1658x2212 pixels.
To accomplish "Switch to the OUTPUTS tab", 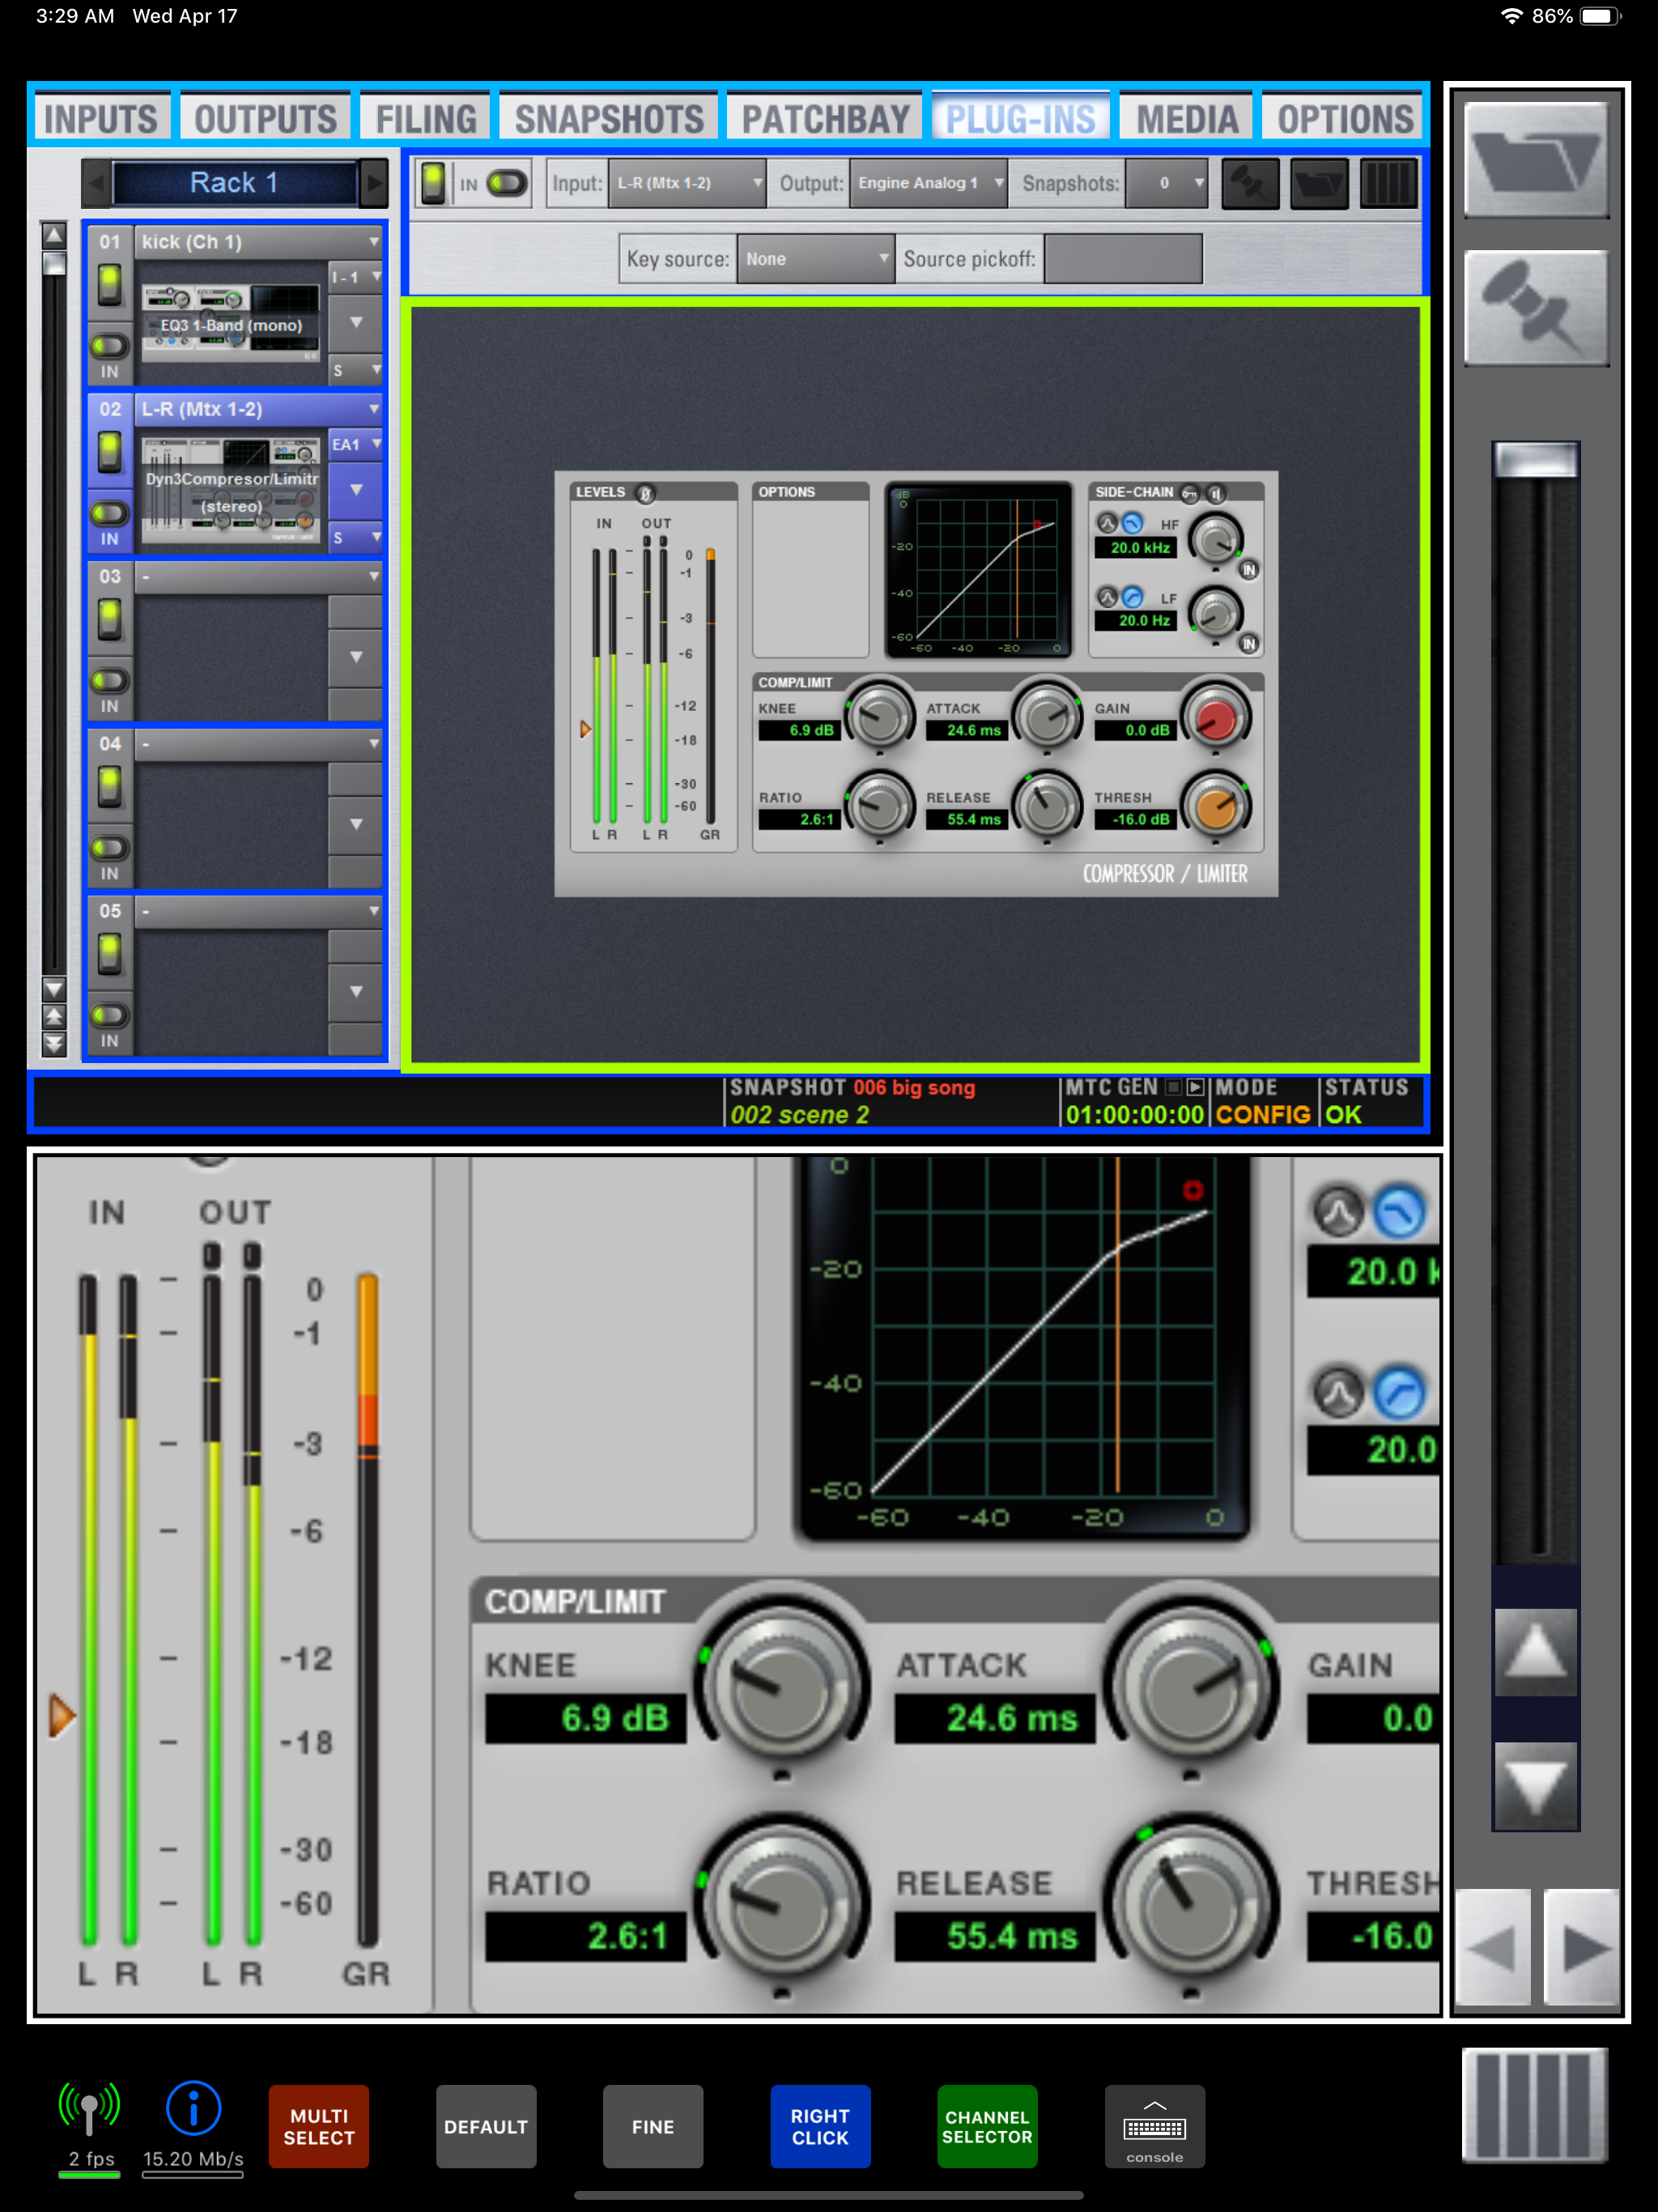I will (x=265, y=119).
